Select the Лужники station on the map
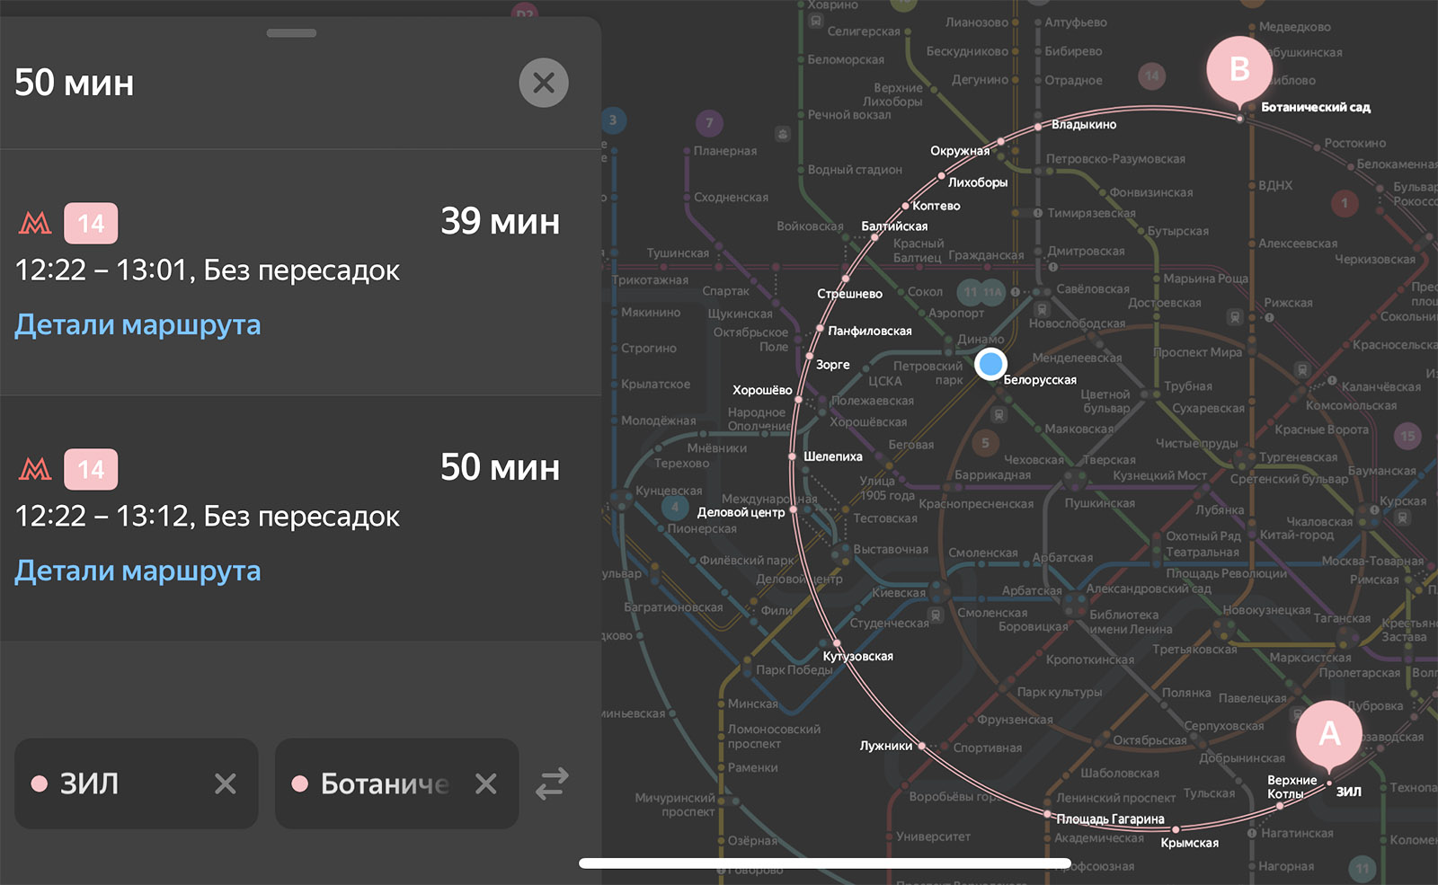1438x885 pixels. pyautogui.click(x=886, y=746)
